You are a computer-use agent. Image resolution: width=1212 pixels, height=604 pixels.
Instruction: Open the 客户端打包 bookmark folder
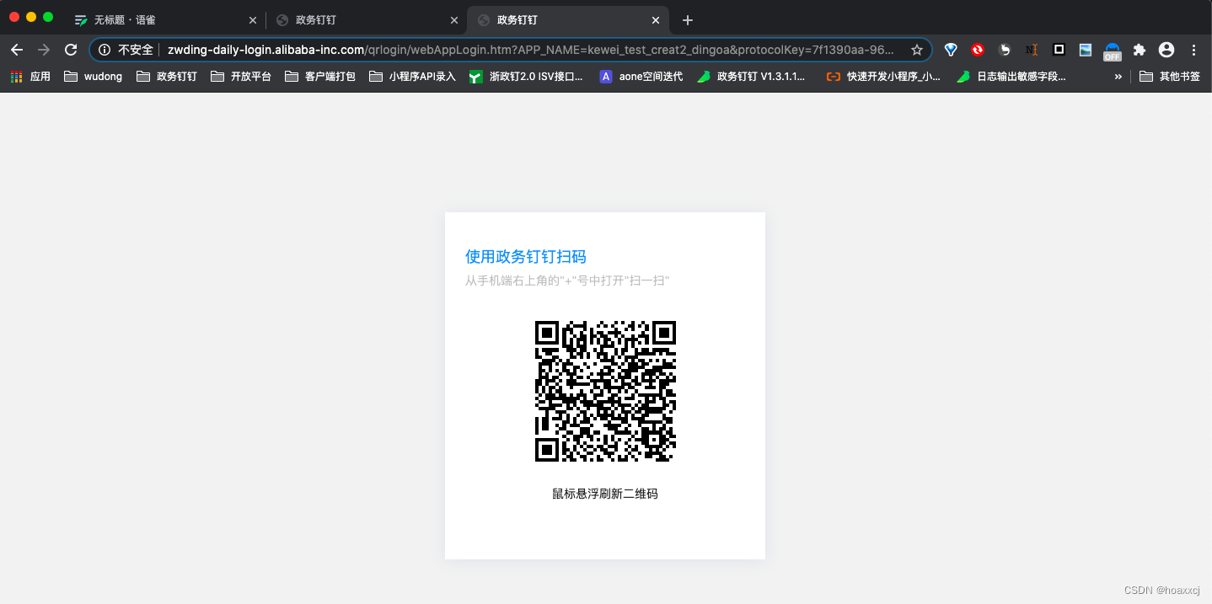click(320, 77)
